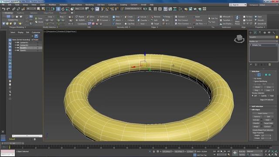This screenshot has width=279, height=157.
Task: Open the Create Selection Set dropdown
Action: [x=133, y=9]
